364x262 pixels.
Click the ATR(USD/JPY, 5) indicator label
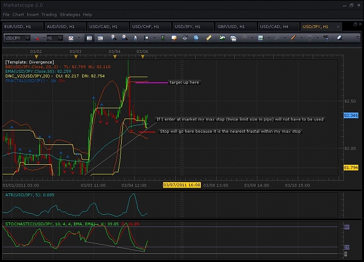pos(30,195)
